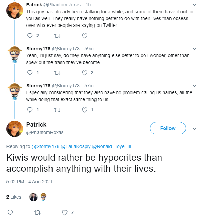Open options chevron on Patrick's 1h tweet
This screenshot has width=207, height=221.
click(x=195, y=5)
